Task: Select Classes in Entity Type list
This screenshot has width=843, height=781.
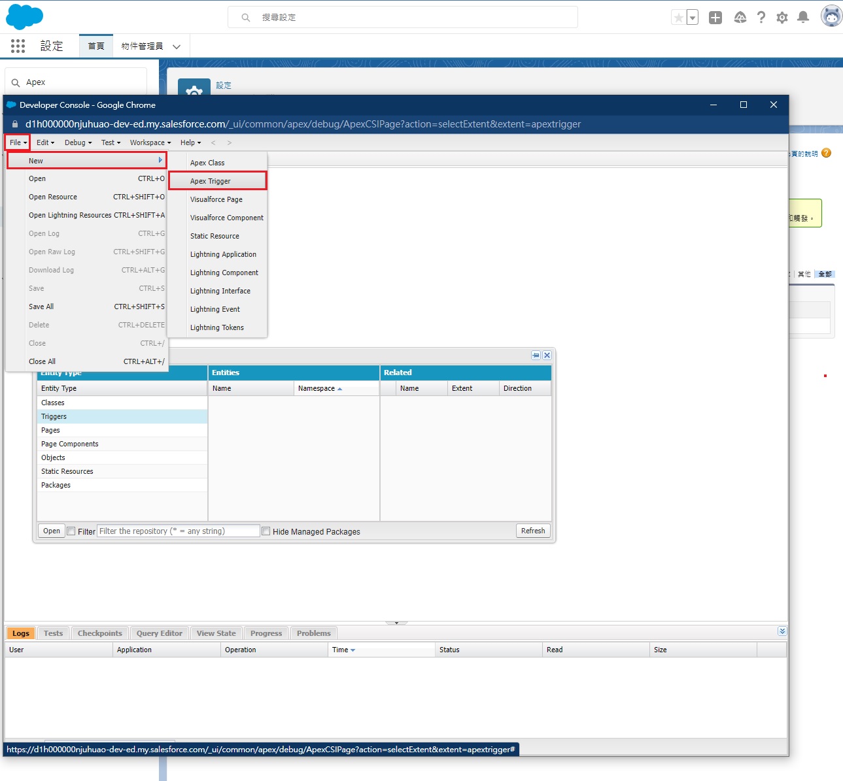Action: click(x=53, y=403)
